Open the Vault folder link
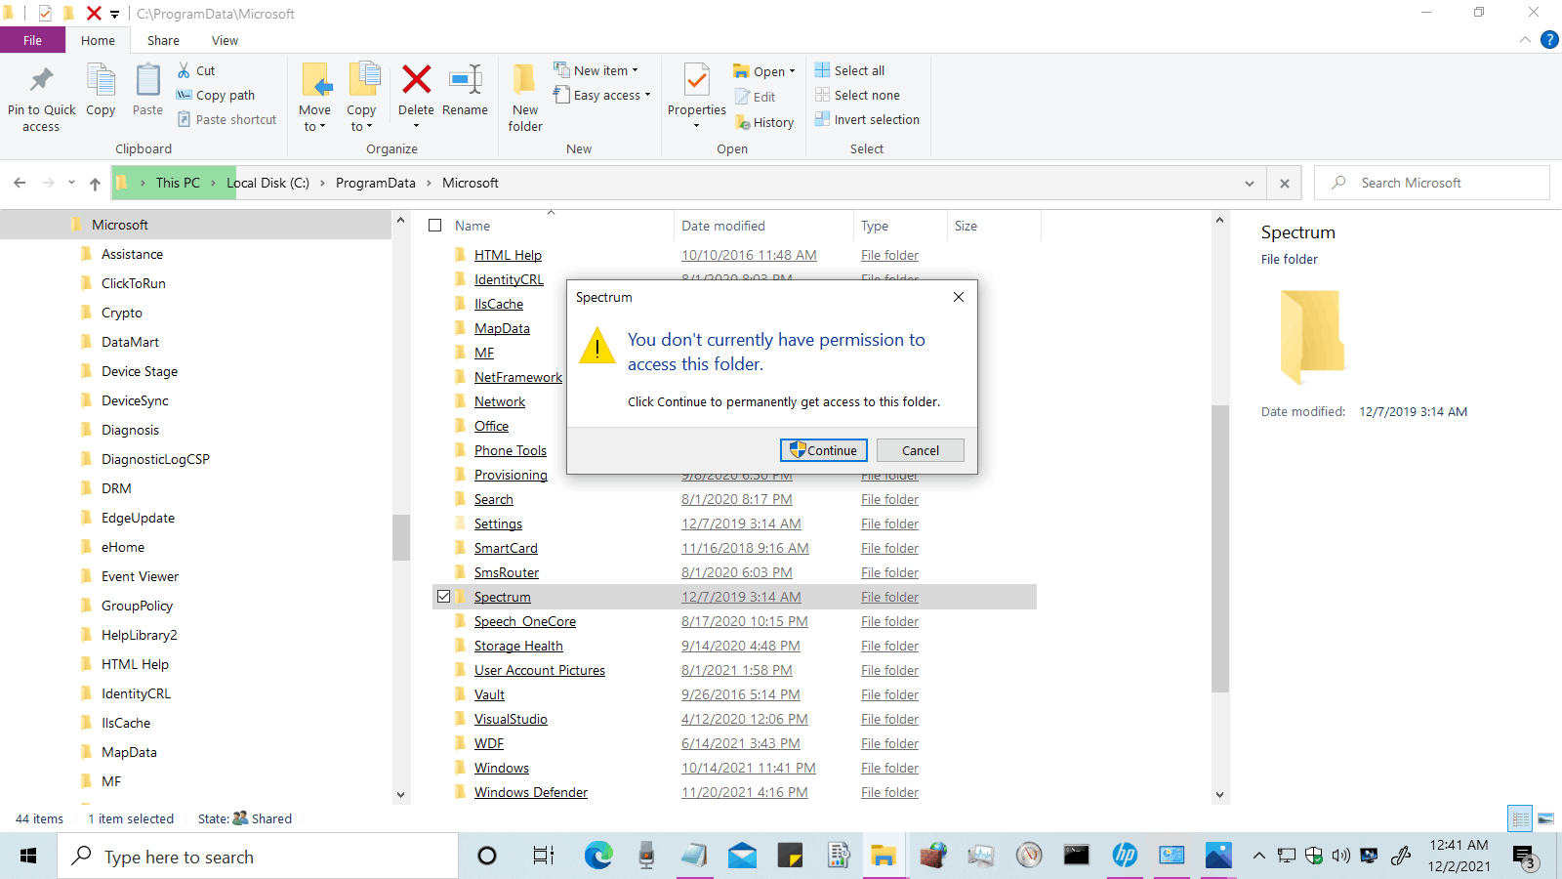1562x879 pixels. coord(489,694)
